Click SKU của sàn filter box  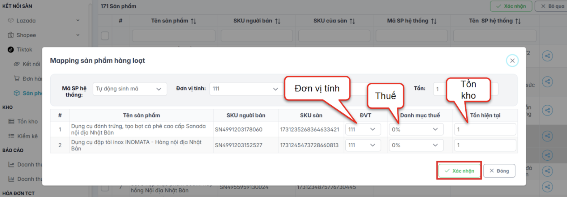334,36
